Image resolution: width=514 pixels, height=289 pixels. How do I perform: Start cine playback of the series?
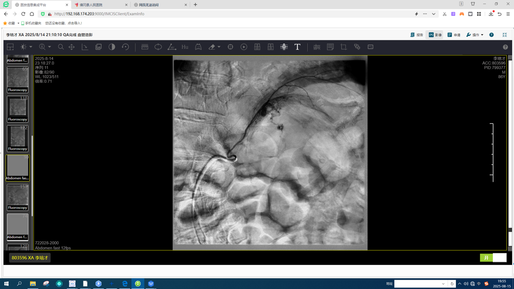tap(244, 47)
